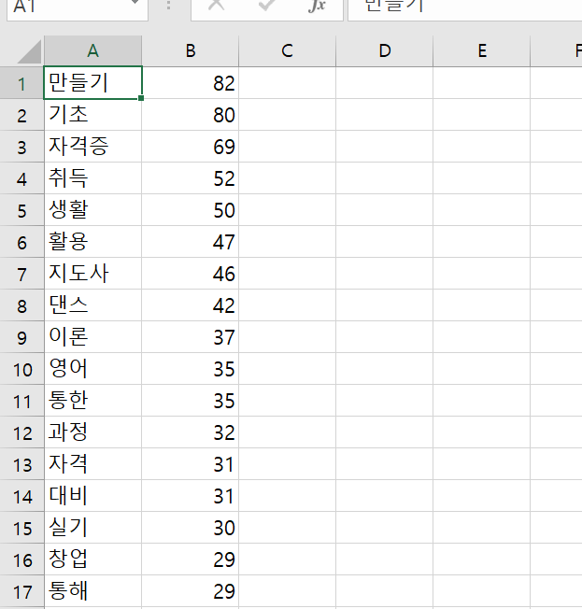Click cell with value 37
This screenshot has height=609, width=582.
(x=190, y=337)
